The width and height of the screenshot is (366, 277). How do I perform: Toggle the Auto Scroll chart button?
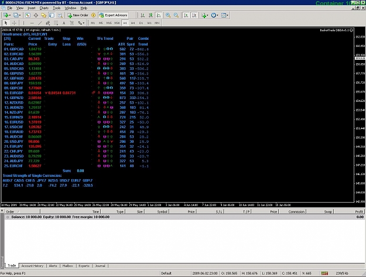186,15
